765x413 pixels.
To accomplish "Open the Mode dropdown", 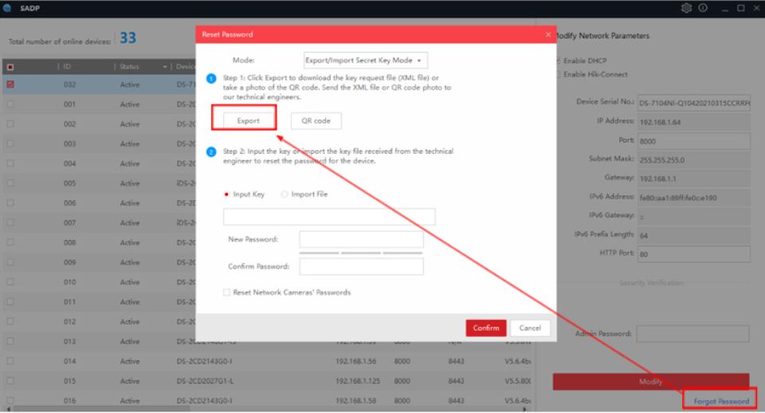I will coord(366,61).
